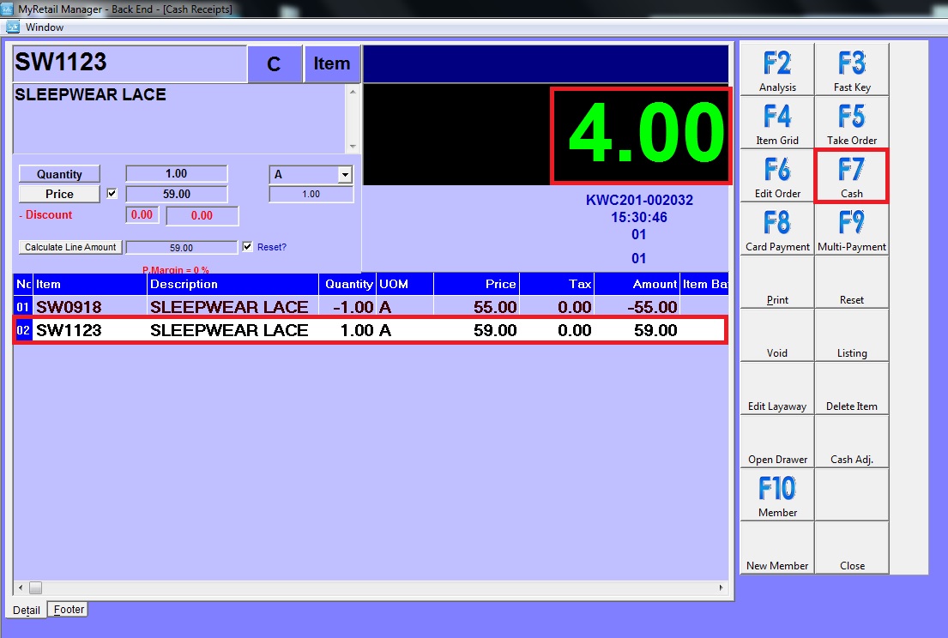
Task: Switch to the Footer tab
Action: coord(69,610)
